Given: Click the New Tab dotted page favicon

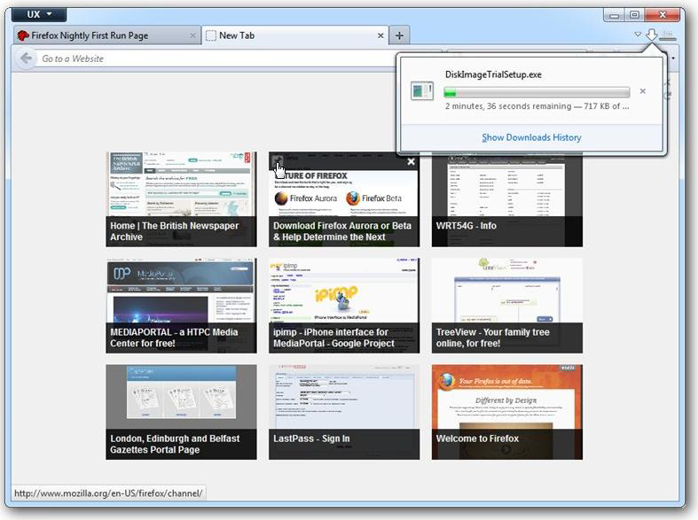Looking at the screenshot, I should click(x=211, y=35).
